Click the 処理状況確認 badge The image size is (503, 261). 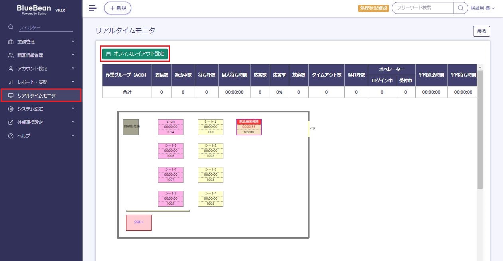tap(374, 8)
